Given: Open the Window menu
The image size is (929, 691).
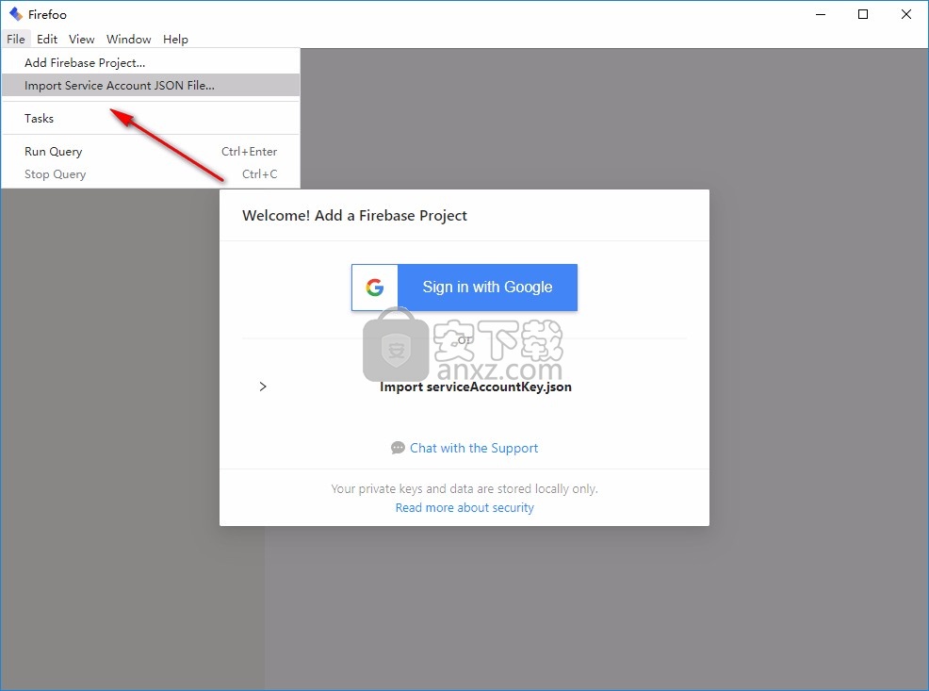Looking at the screenshot, I should click(128, 39).
